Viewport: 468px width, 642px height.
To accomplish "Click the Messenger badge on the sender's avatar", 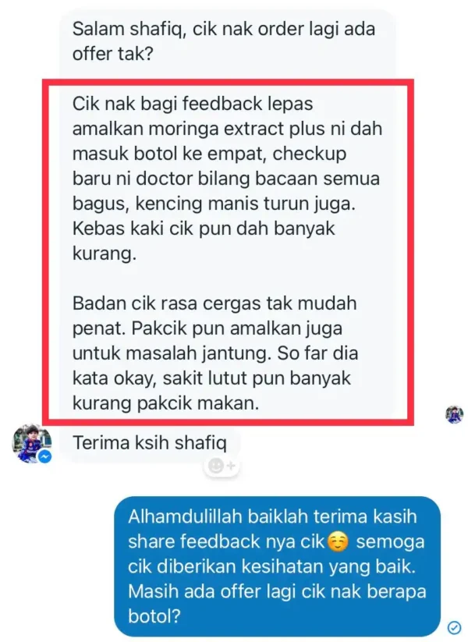I will click(x=45, y=456).
